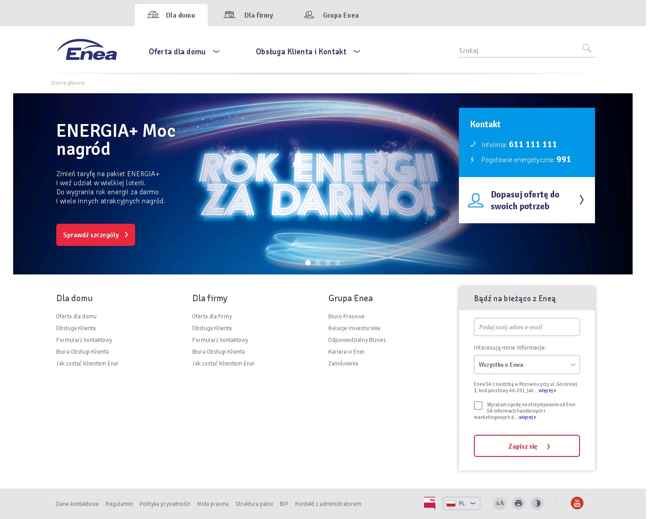This screenshot has height=519, width=663.
Task: Expand Obsługa Klienta i Kontakt menu
Action: tap(308, 52)
